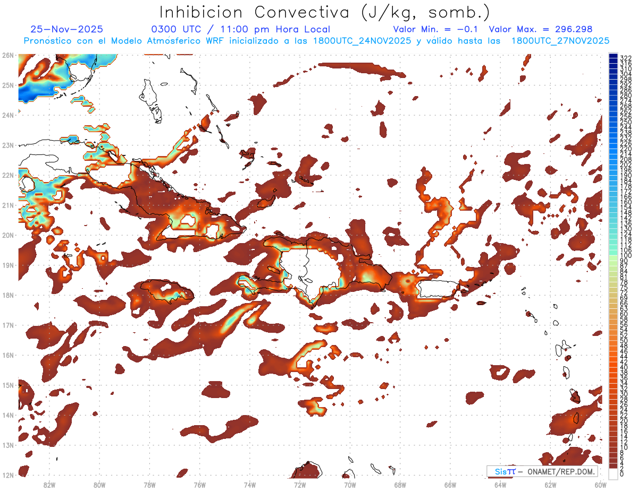
Task: Click the 'Valor Min. = -0.1' readout
Action: (436, 30)
